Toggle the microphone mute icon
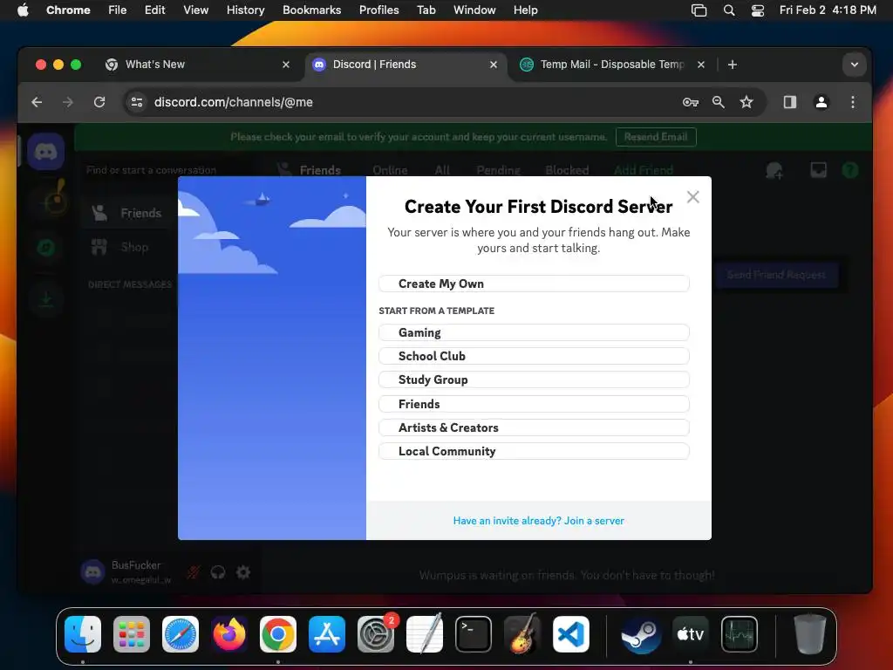Image resolution: width=893 pixels, height=670 pixels. [194, 572]
